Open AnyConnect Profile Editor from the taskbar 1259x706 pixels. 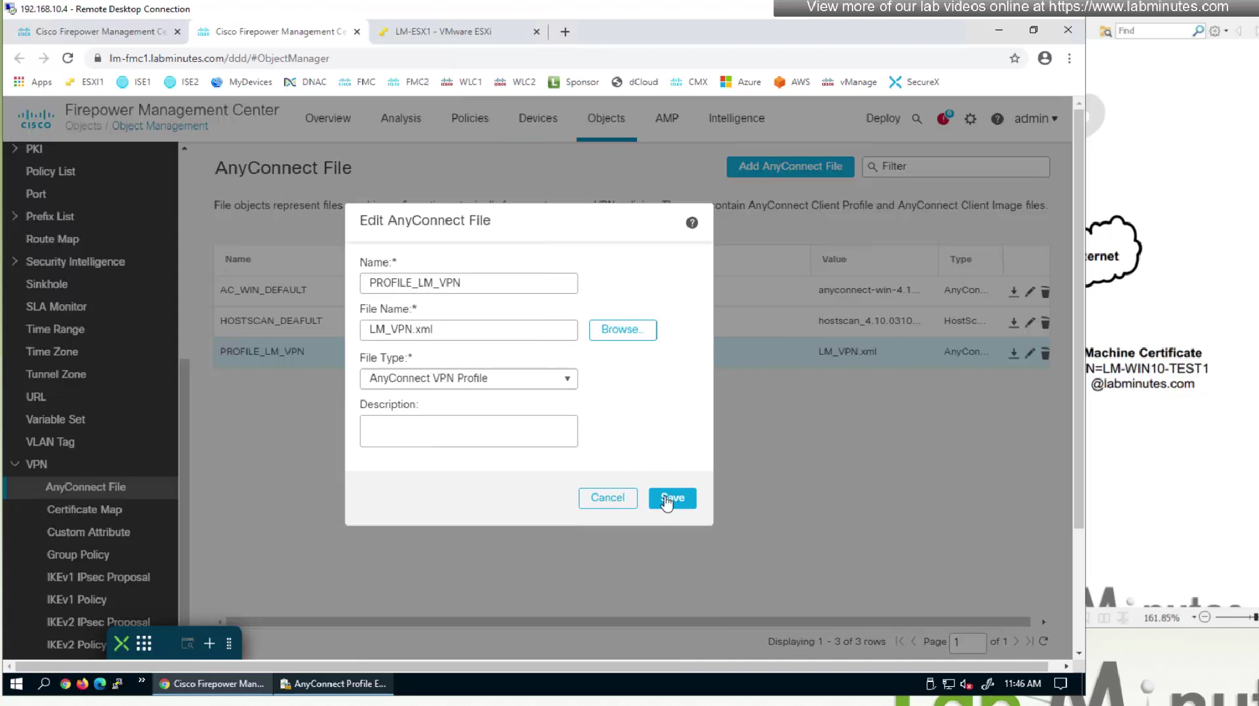(x=334, y=684)
